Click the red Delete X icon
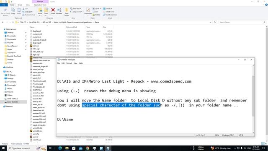The width and height of the screenshot is (268, 151). click(x=53, y=10)
